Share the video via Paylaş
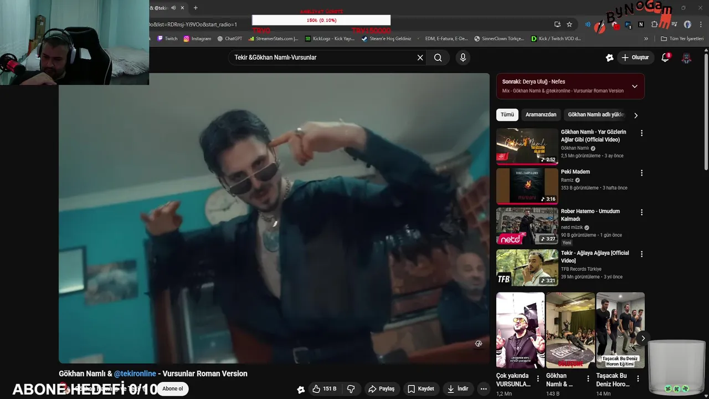709x399 pixels. (x=381, y=389)
